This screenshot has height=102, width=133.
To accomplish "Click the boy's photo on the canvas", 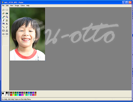I will (x=27, y=34).
